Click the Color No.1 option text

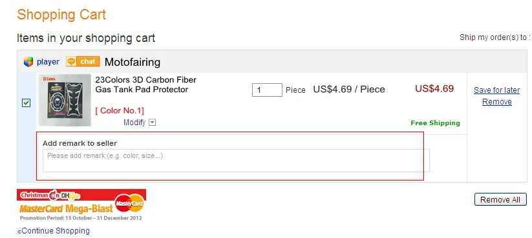click(x=120, y=111)
